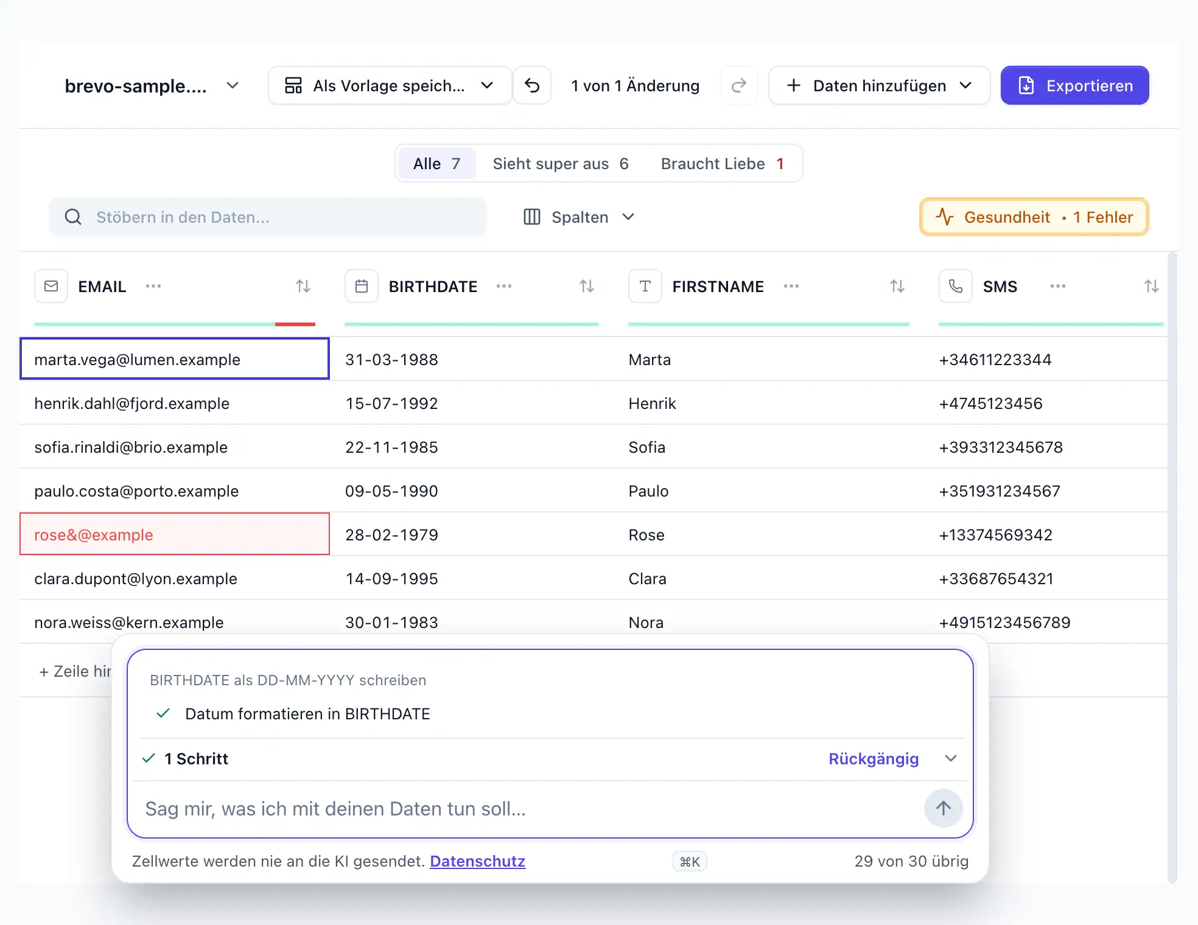
Task: Open the SMS column options menu dots
Action: point(1058,286)
